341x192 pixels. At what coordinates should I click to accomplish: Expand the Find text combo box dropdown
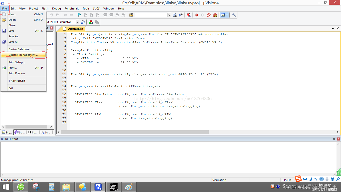169,15
